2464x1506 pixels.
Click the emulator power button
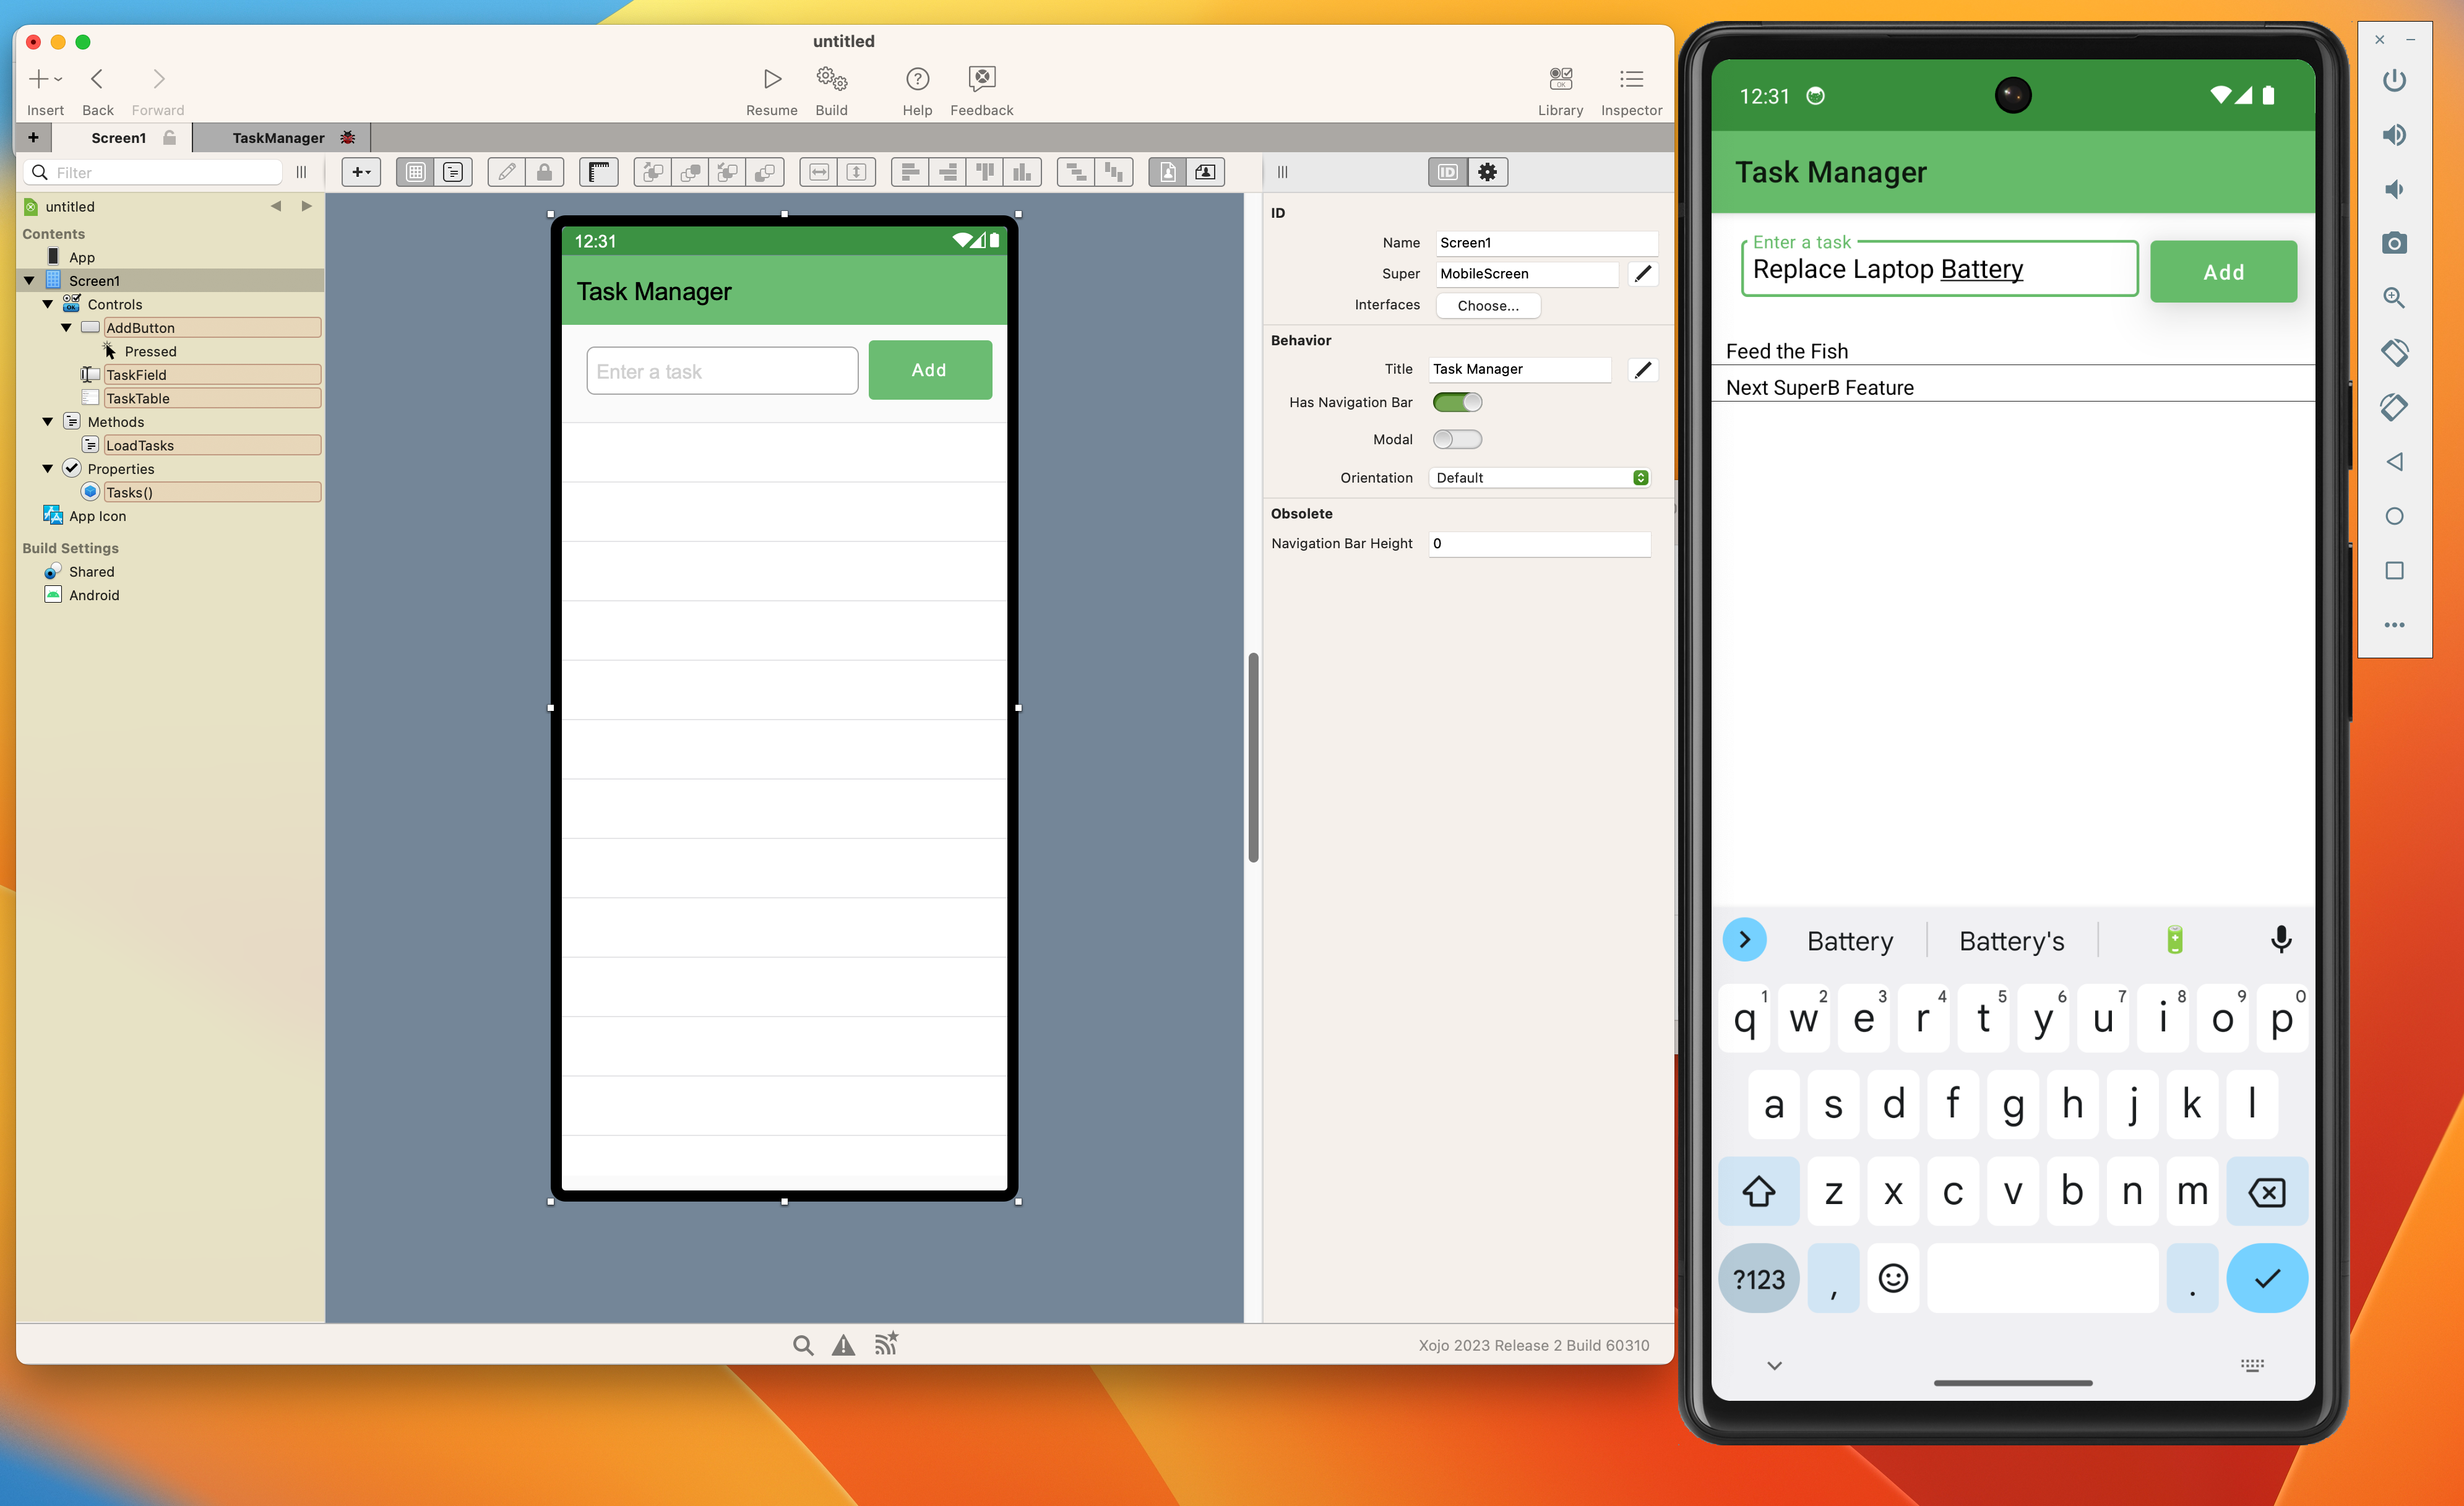click(x=2394, y=80)
